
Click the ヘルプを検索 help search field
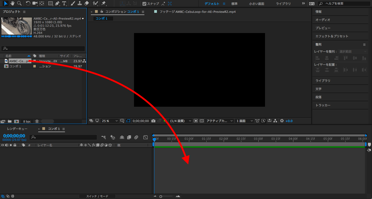pyautogui.click(x=344, y=4)
